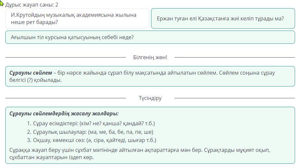Click the 'Дұрыс жауап саны: 2' counter text
The width and height of the screenshot is (300, 168).
32,5
